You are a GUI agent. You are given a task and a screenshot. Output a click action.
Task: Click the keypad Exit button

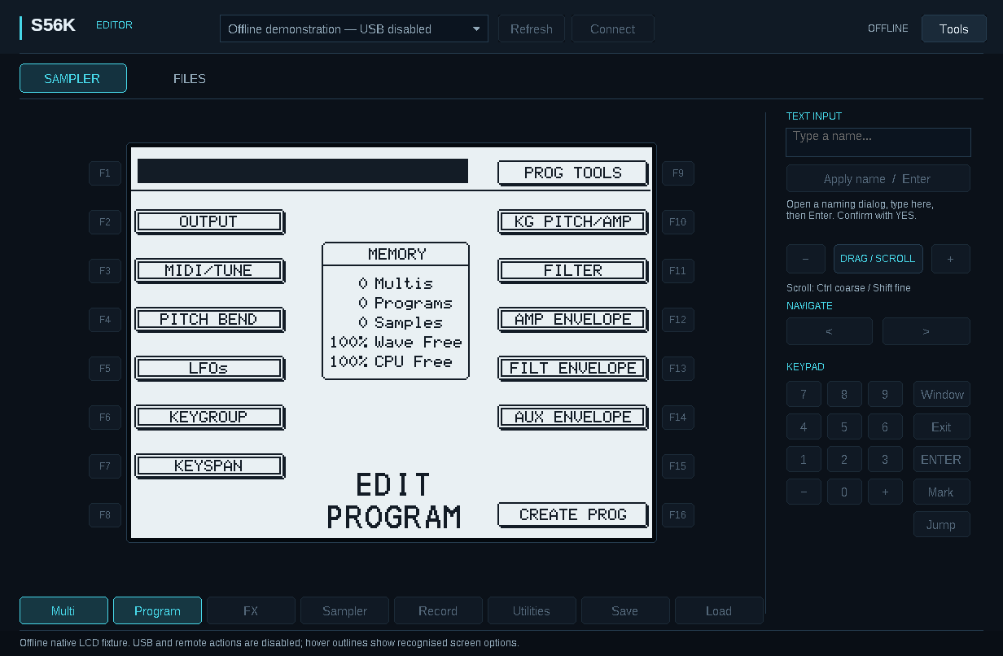942,426
